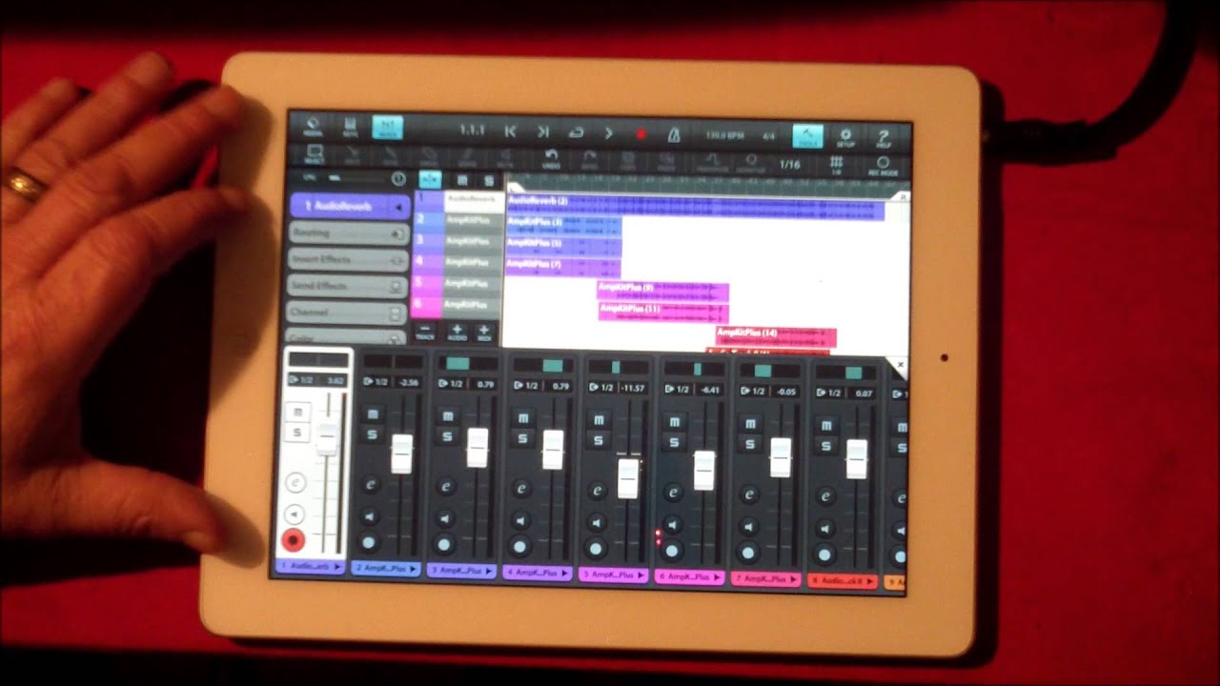Switch to the MIXER tab
The width and height of the screenshot is (1220, 686).
387,129
